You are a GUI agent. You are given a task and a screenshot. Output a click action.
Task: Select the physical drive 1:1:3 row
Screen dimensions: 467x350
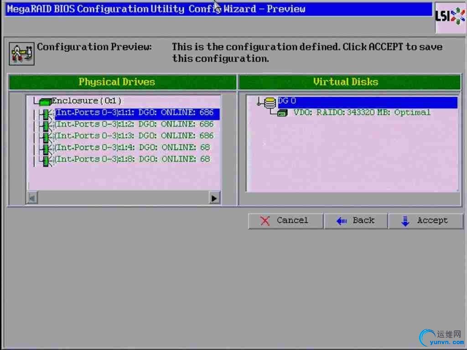tap(135, 136)
